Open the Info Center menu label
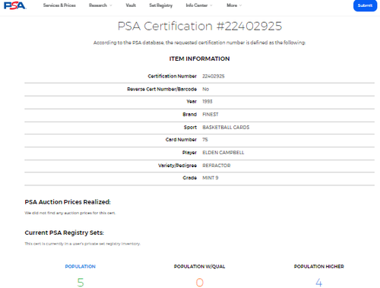 (197, 5)
